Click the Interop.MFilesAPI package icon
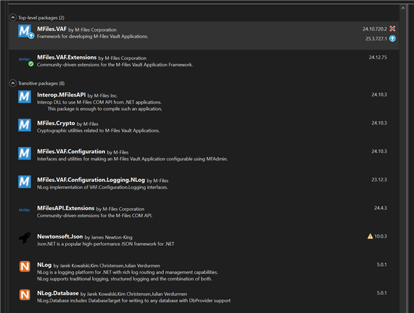Viewport: 414px width, 313px height. [25, 97]
